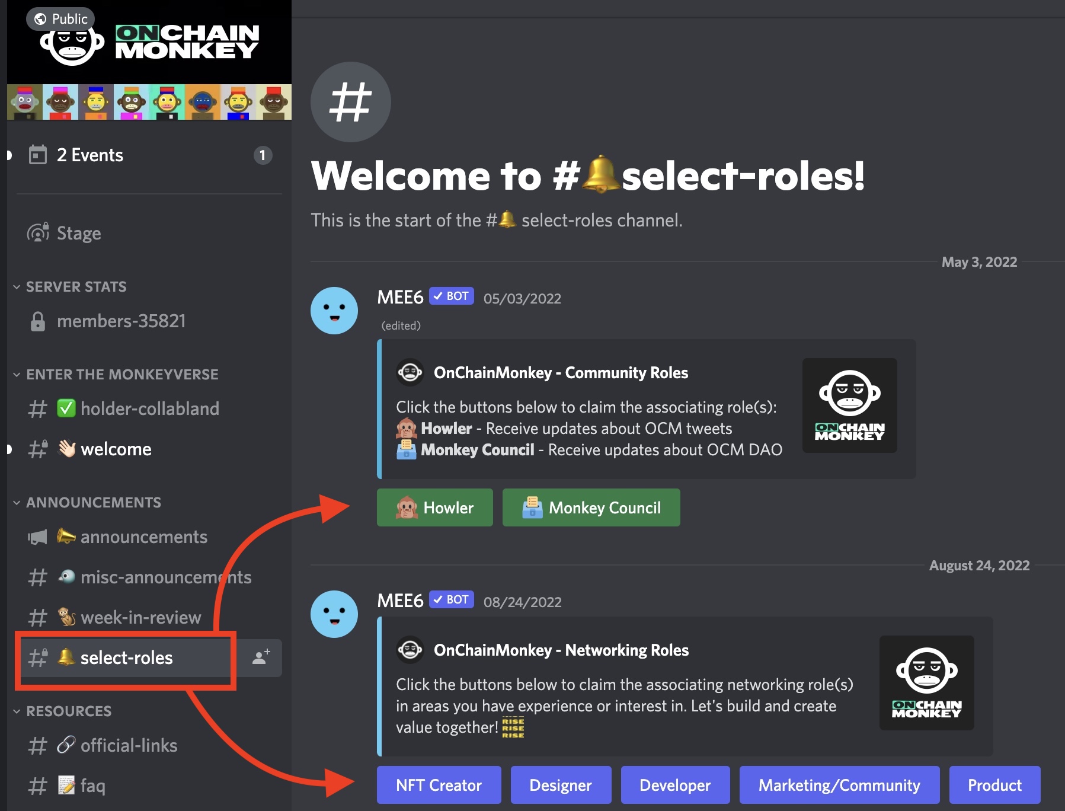The width and height of the screenshot is (1065, 811).
Task: Click the MEE6 username on 05/03/2022 message
Action: 400,297
